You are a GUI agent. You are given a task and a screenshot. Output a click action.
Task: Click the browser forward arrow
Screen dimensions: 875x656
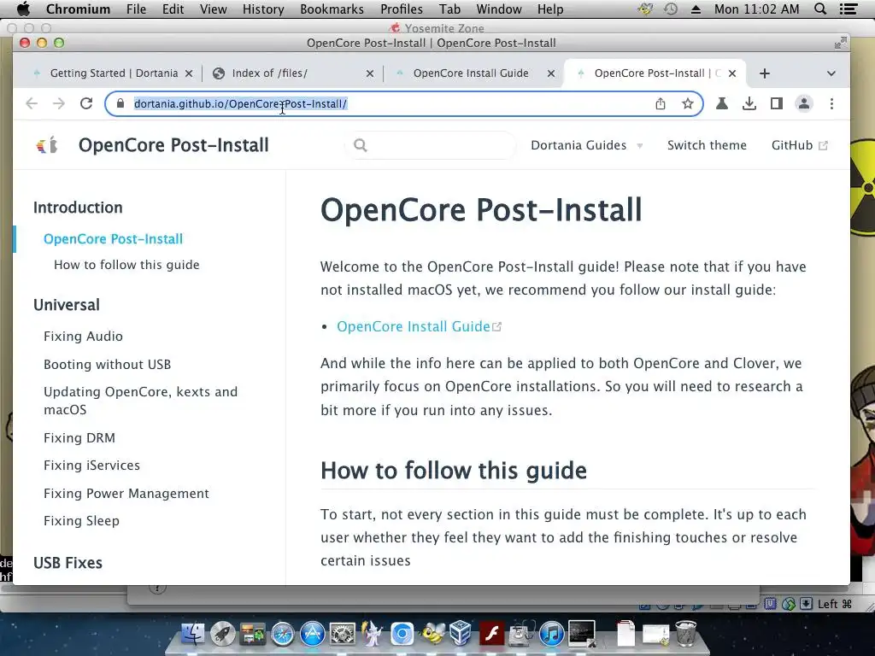[x=59, y=103]
